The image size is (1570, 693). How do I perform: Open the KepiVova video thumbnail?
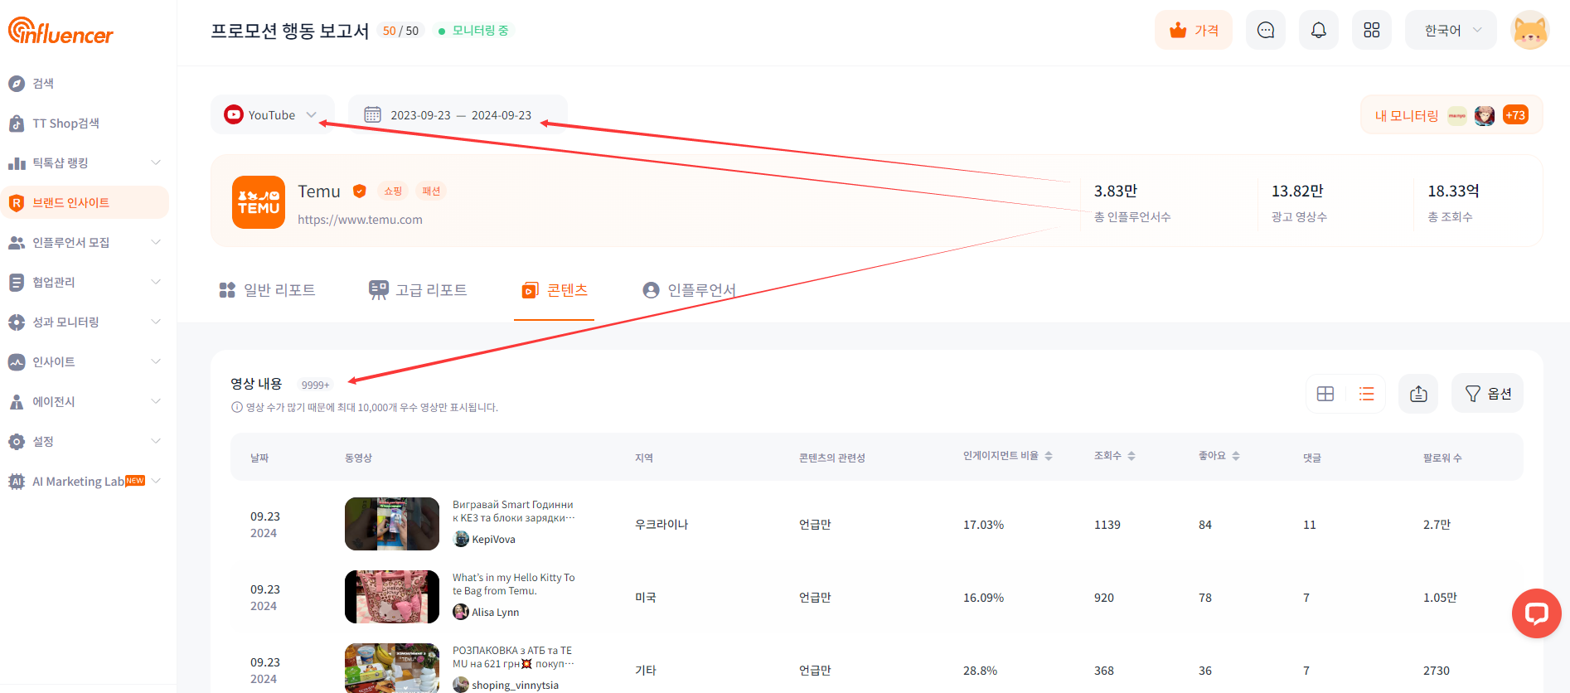(392, 524)
